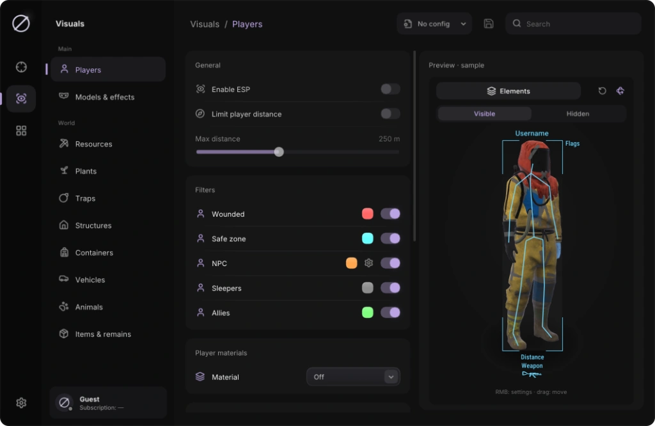Open NPC filter settings gear
Image resolution: width=655 pixels, height=426 pixels.
click(368, 263)
